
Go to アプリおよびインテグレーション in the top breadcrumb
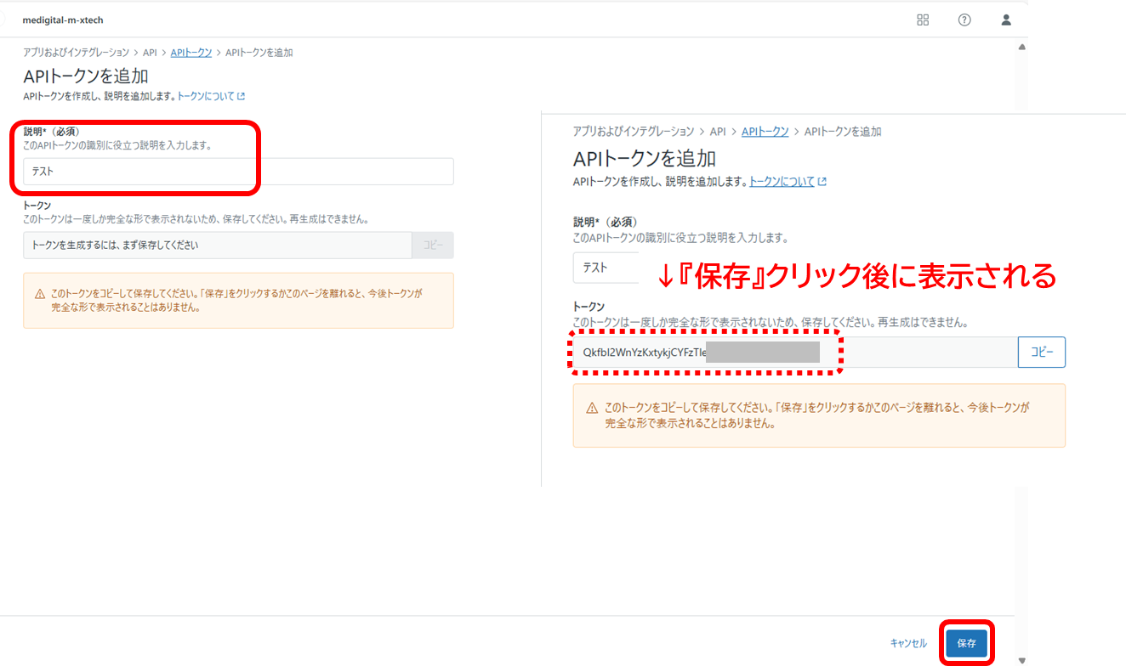[76, 53]
